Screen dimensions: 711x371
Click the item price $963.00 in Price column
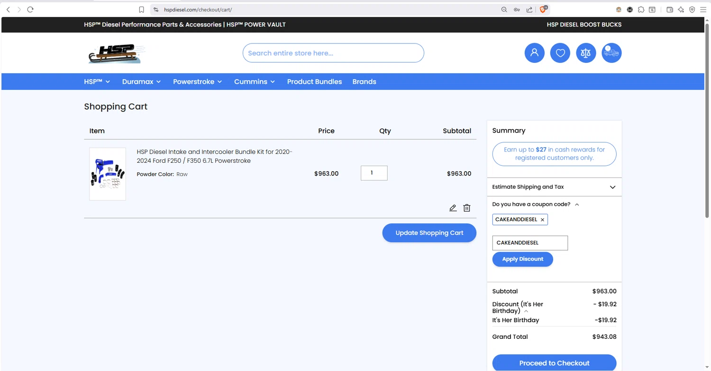coord(326,174)
